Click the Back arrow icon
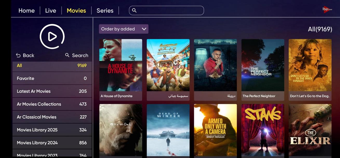Screen dimensions: 340x158 18,55
